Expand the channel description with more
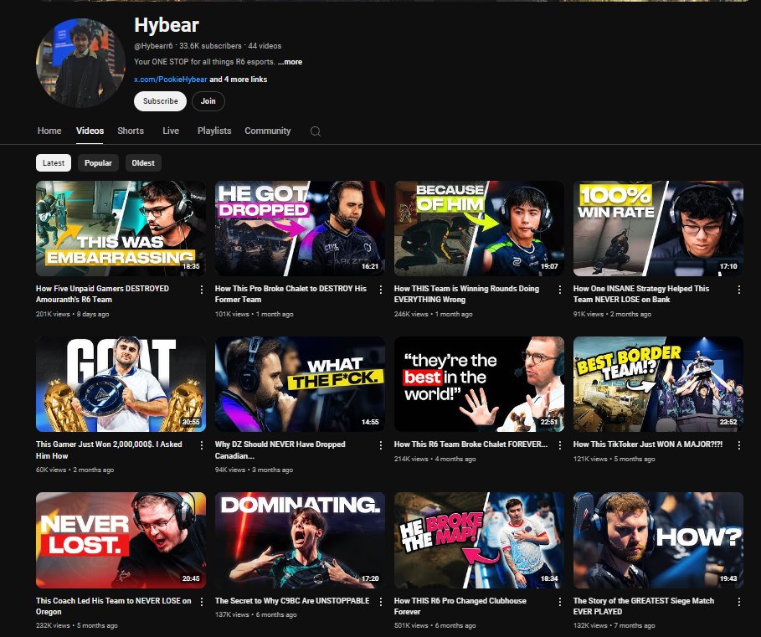This screenshot has height=637, width=761. 291,61
